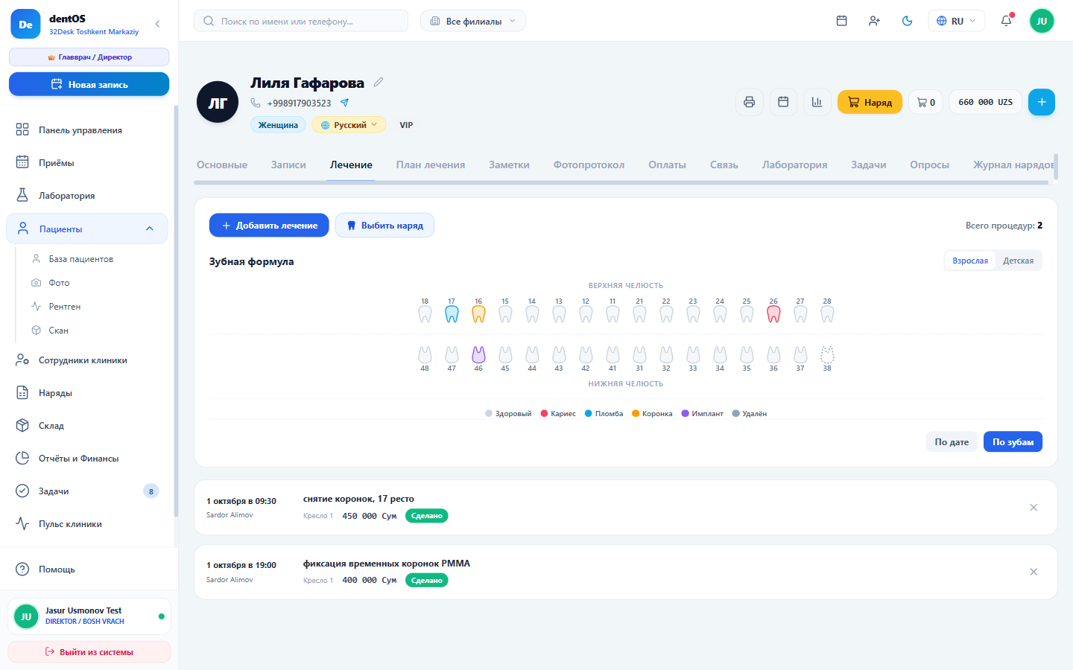Sort treatments По зубам
This screenshot has height=670, width=1073.
[1013, 441]
